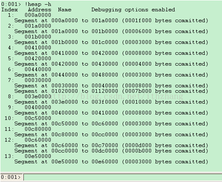This screenshot has width=222, height=182.
Task: Select segment line 01020000 to 01120000
Action: (x=111, y=91)
